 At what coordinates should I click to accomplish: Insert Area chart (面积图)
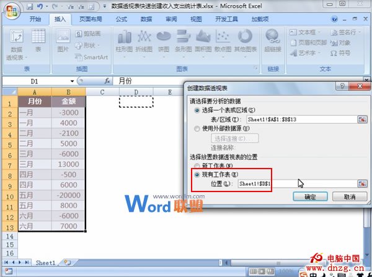pos(203,44)
